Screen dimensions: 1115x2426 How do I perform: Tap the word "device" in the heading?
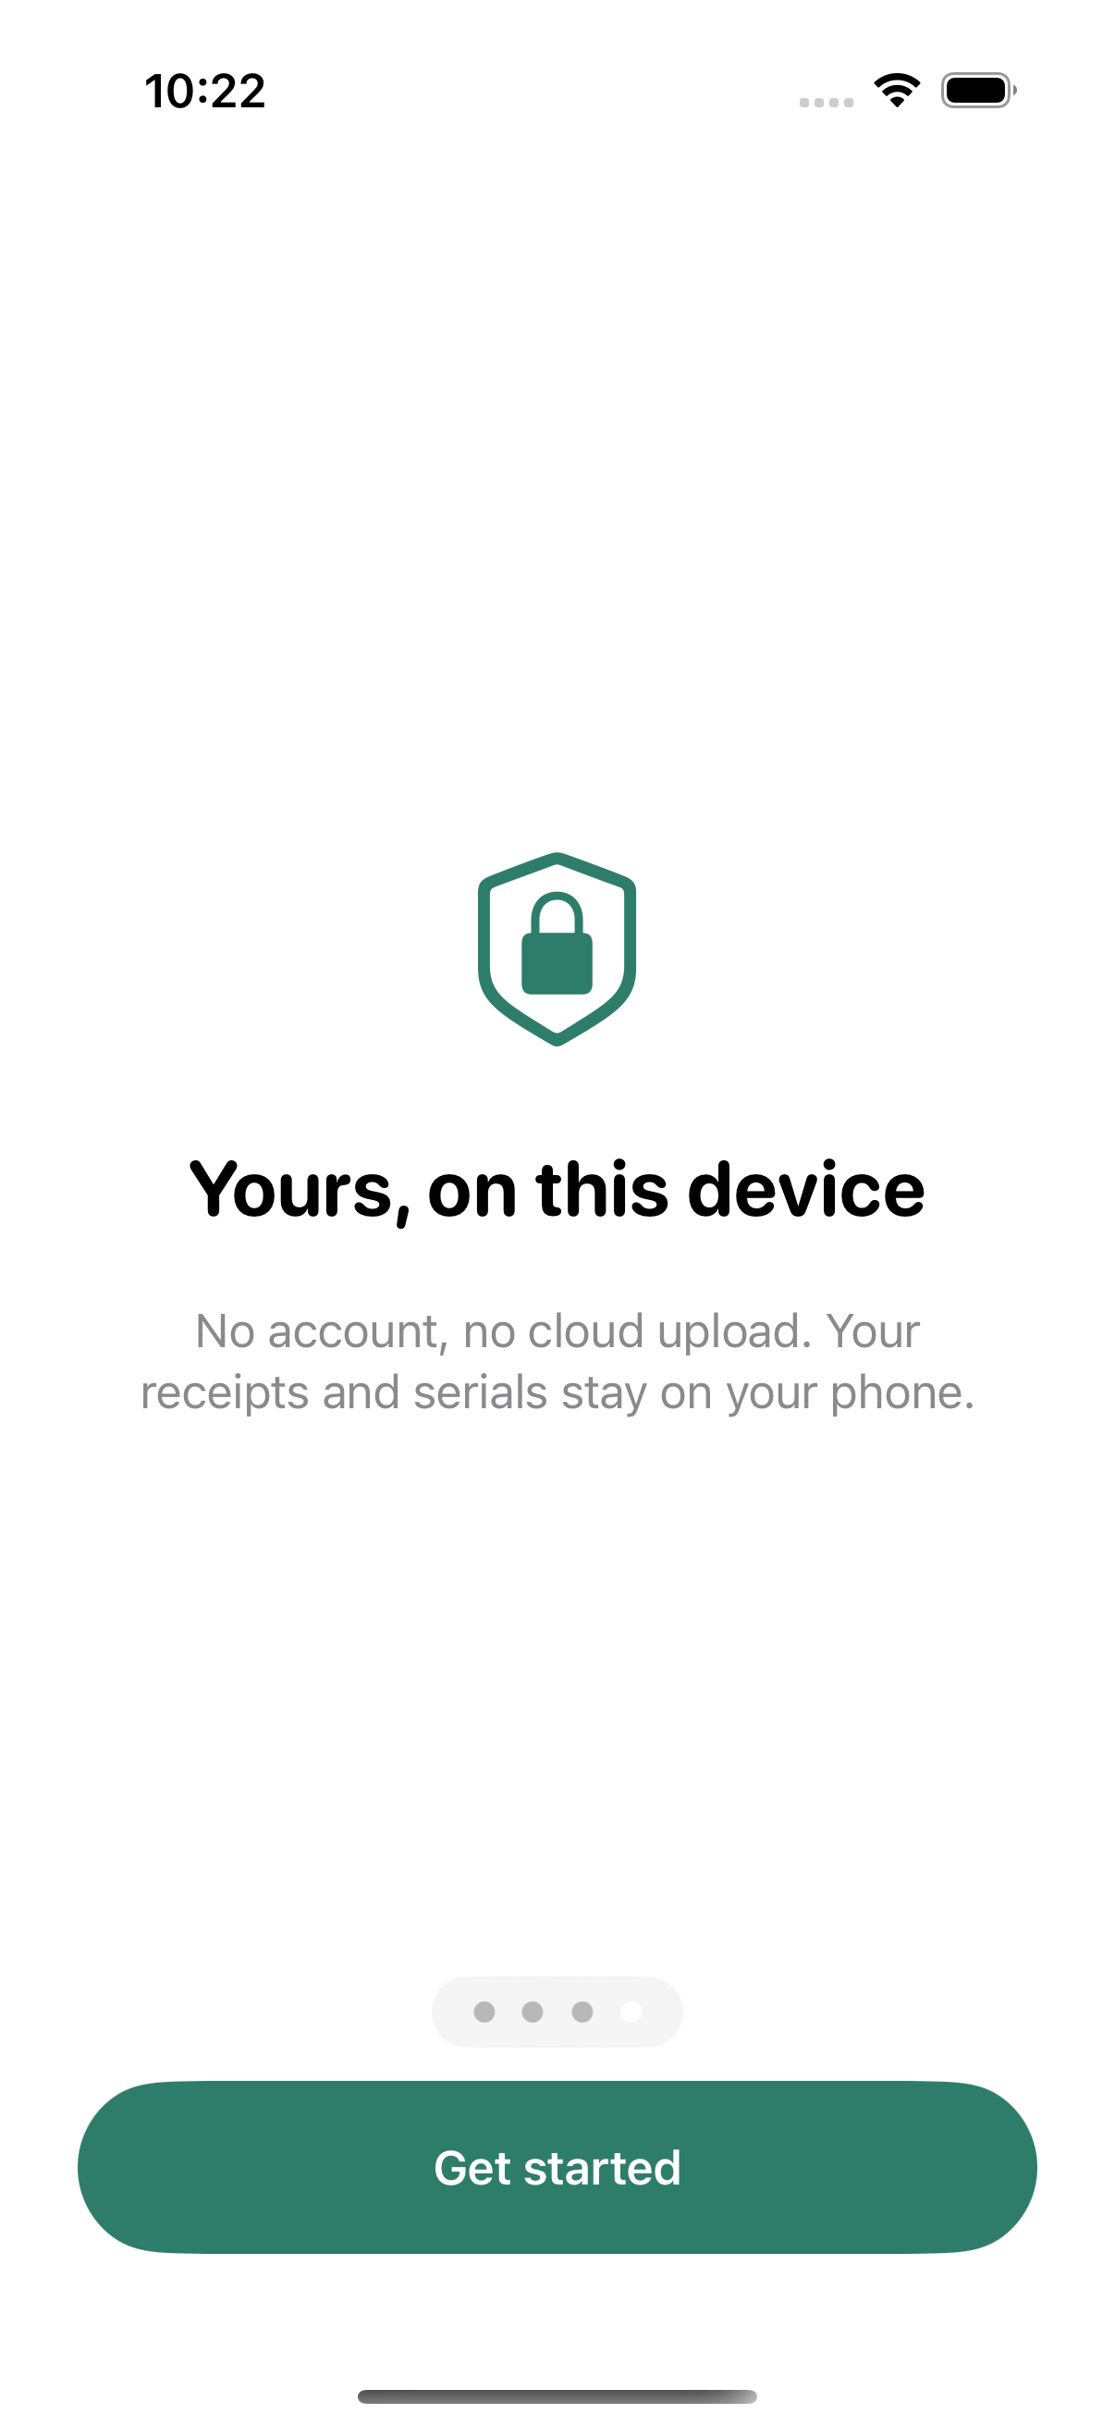[806, 1190]
